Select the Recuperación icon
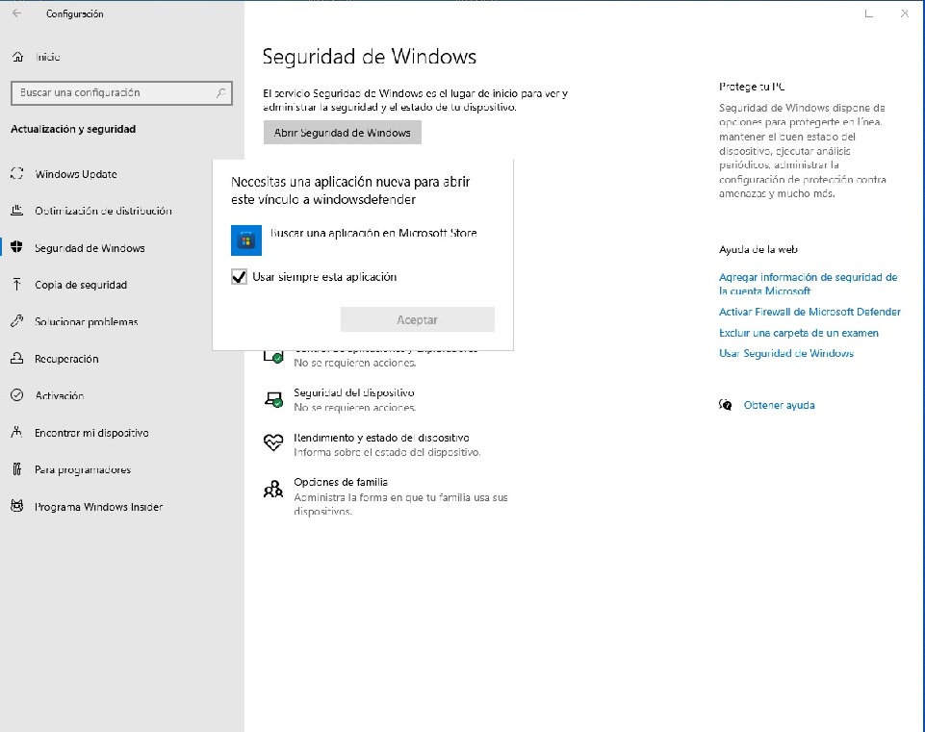This screenshot has width=925, height=732. click(17, 359)
